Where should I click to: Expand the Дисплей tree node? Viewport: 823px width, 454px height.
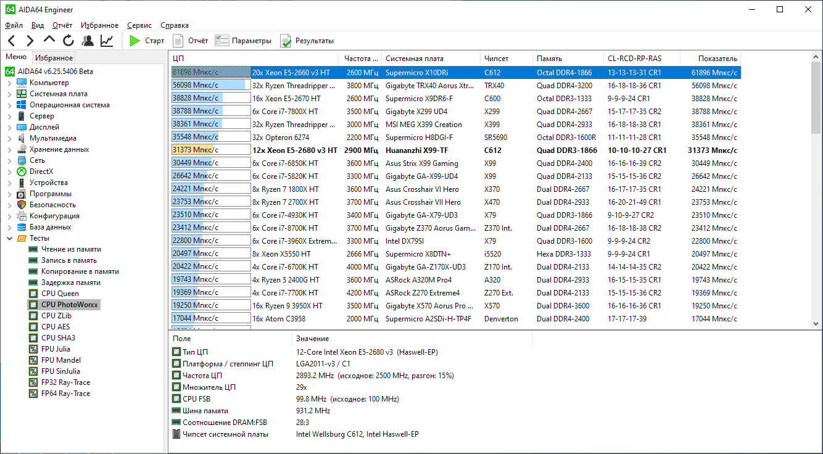tap(9, 127)
